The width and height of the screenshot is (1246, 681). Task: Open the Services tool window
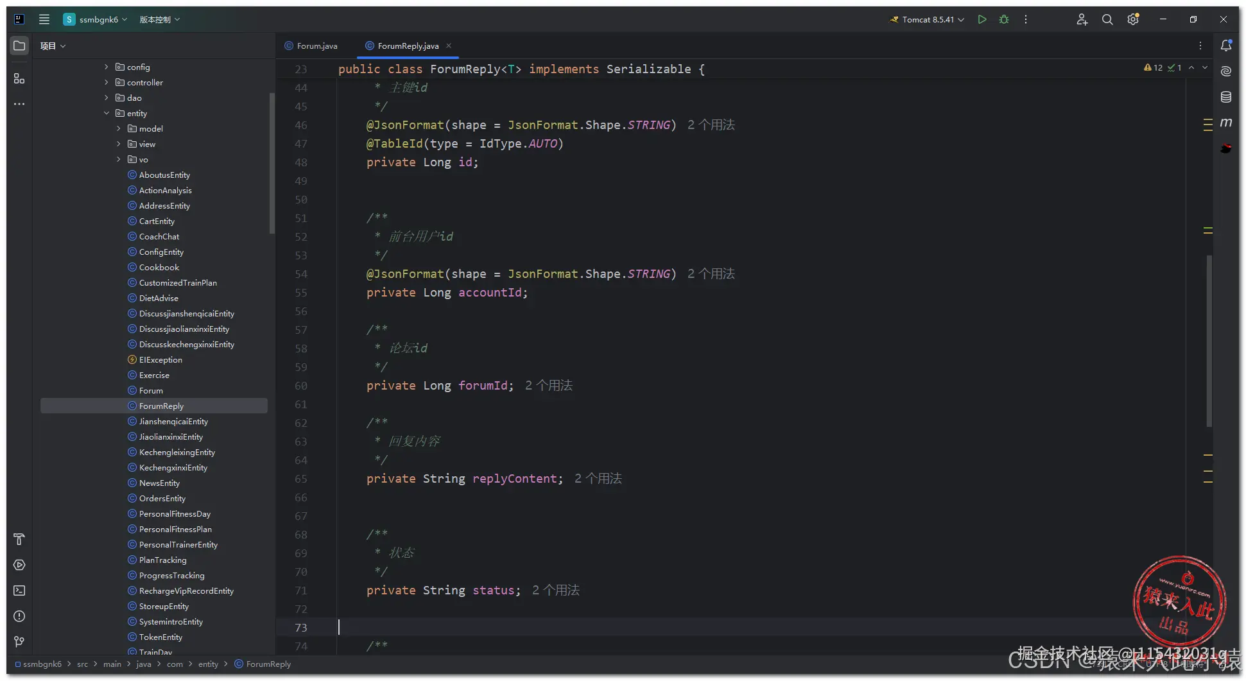19,565
